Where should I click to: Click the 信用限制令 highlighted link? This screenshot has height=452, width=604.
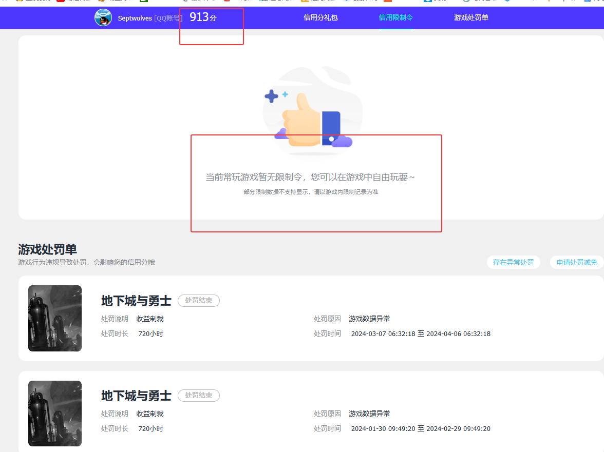coord(395,18)
